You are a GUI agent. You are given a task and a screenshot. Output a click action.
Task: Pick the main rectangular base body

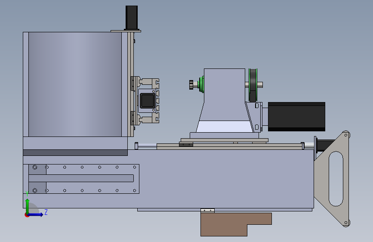[x=202, y=179]
